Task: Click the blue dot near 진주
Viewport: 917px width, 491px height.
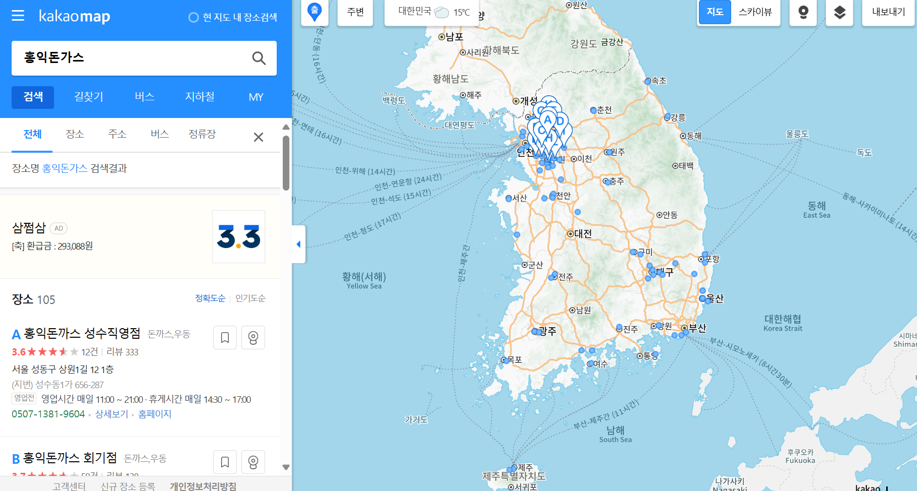Action: pyautogui.click(x=619, y=328)
